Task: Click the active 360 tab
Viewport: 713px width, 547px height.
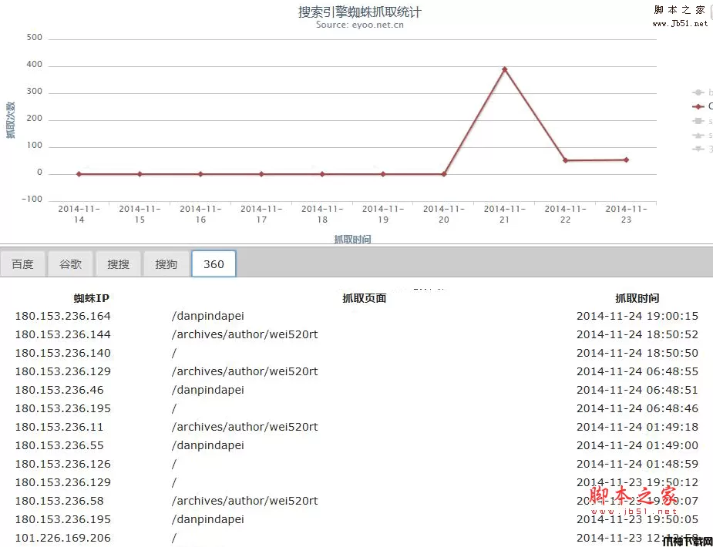Action: tap(214, 263)
